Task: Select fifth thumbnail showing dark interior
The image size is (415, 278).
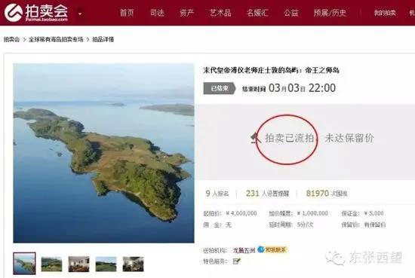Action: coord(133,264)
